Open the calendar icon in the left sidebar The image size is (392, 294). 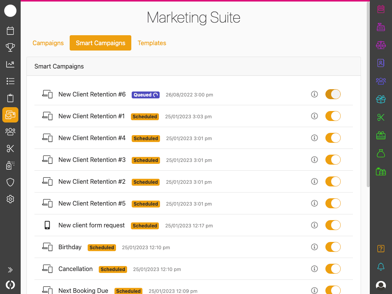tap(10, 30)
